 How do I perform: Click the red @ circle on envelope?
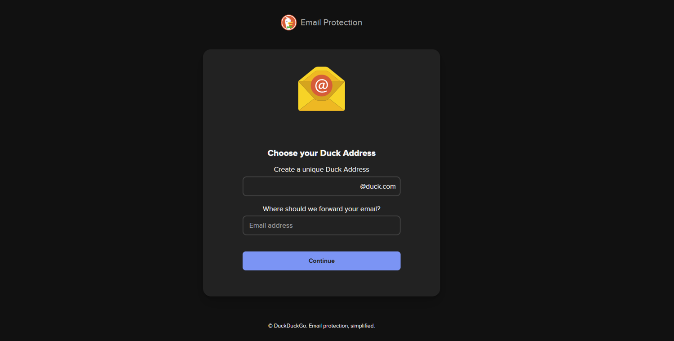coord(322,85)
